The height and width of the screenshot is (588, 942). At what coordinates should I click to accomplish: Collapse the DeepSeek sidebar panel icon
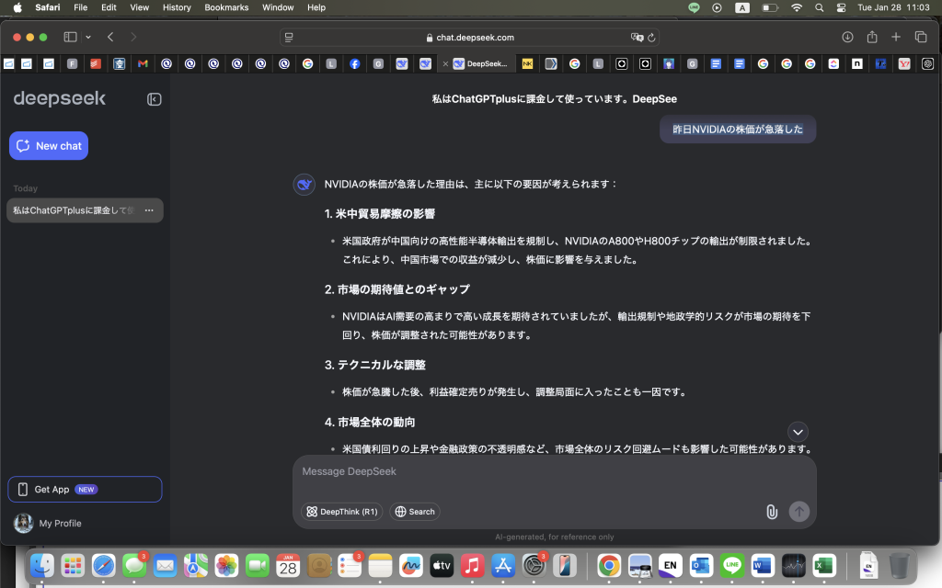click(155, 98)
